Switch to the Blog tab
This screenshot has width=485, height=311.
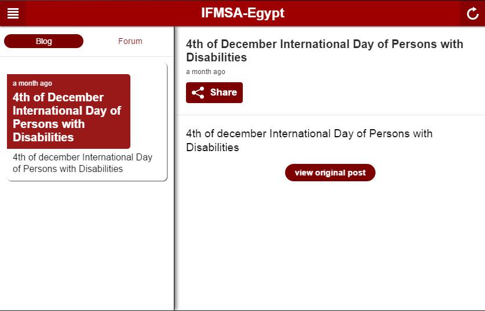click(43, 41)
